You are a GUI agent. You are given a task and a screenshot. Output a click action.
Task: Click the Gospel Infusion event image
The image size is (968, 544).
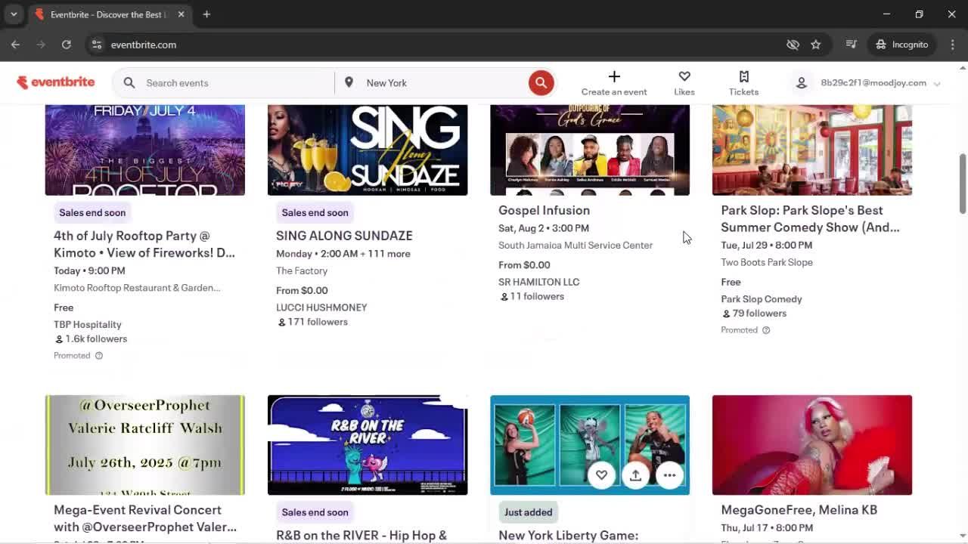pyautogui.click(x=590, y=150)
